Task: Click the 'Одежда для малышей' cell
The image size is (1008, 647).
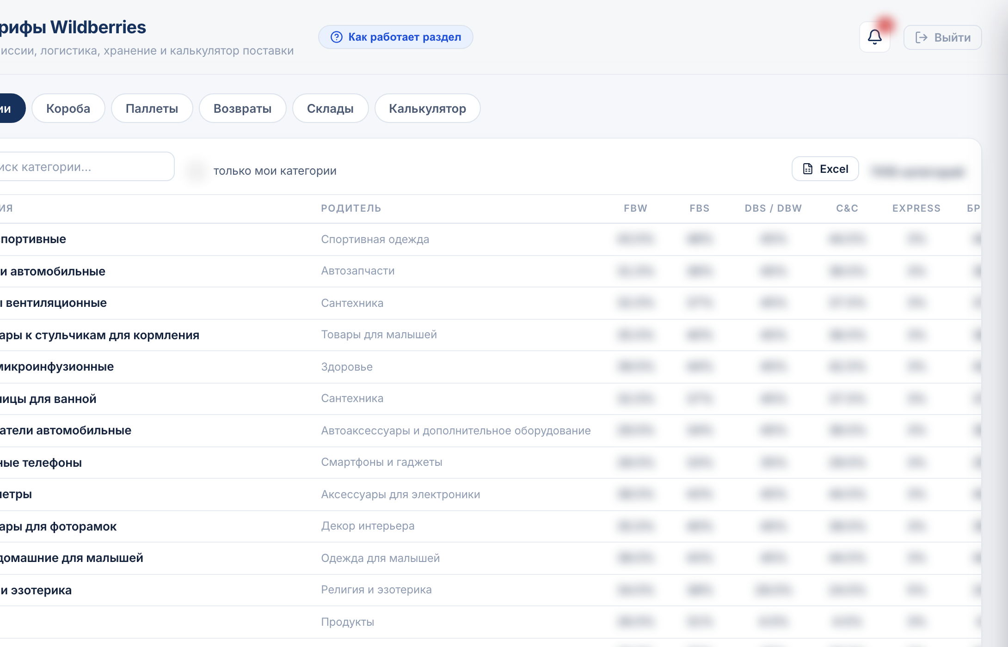Action: [380, 558]
